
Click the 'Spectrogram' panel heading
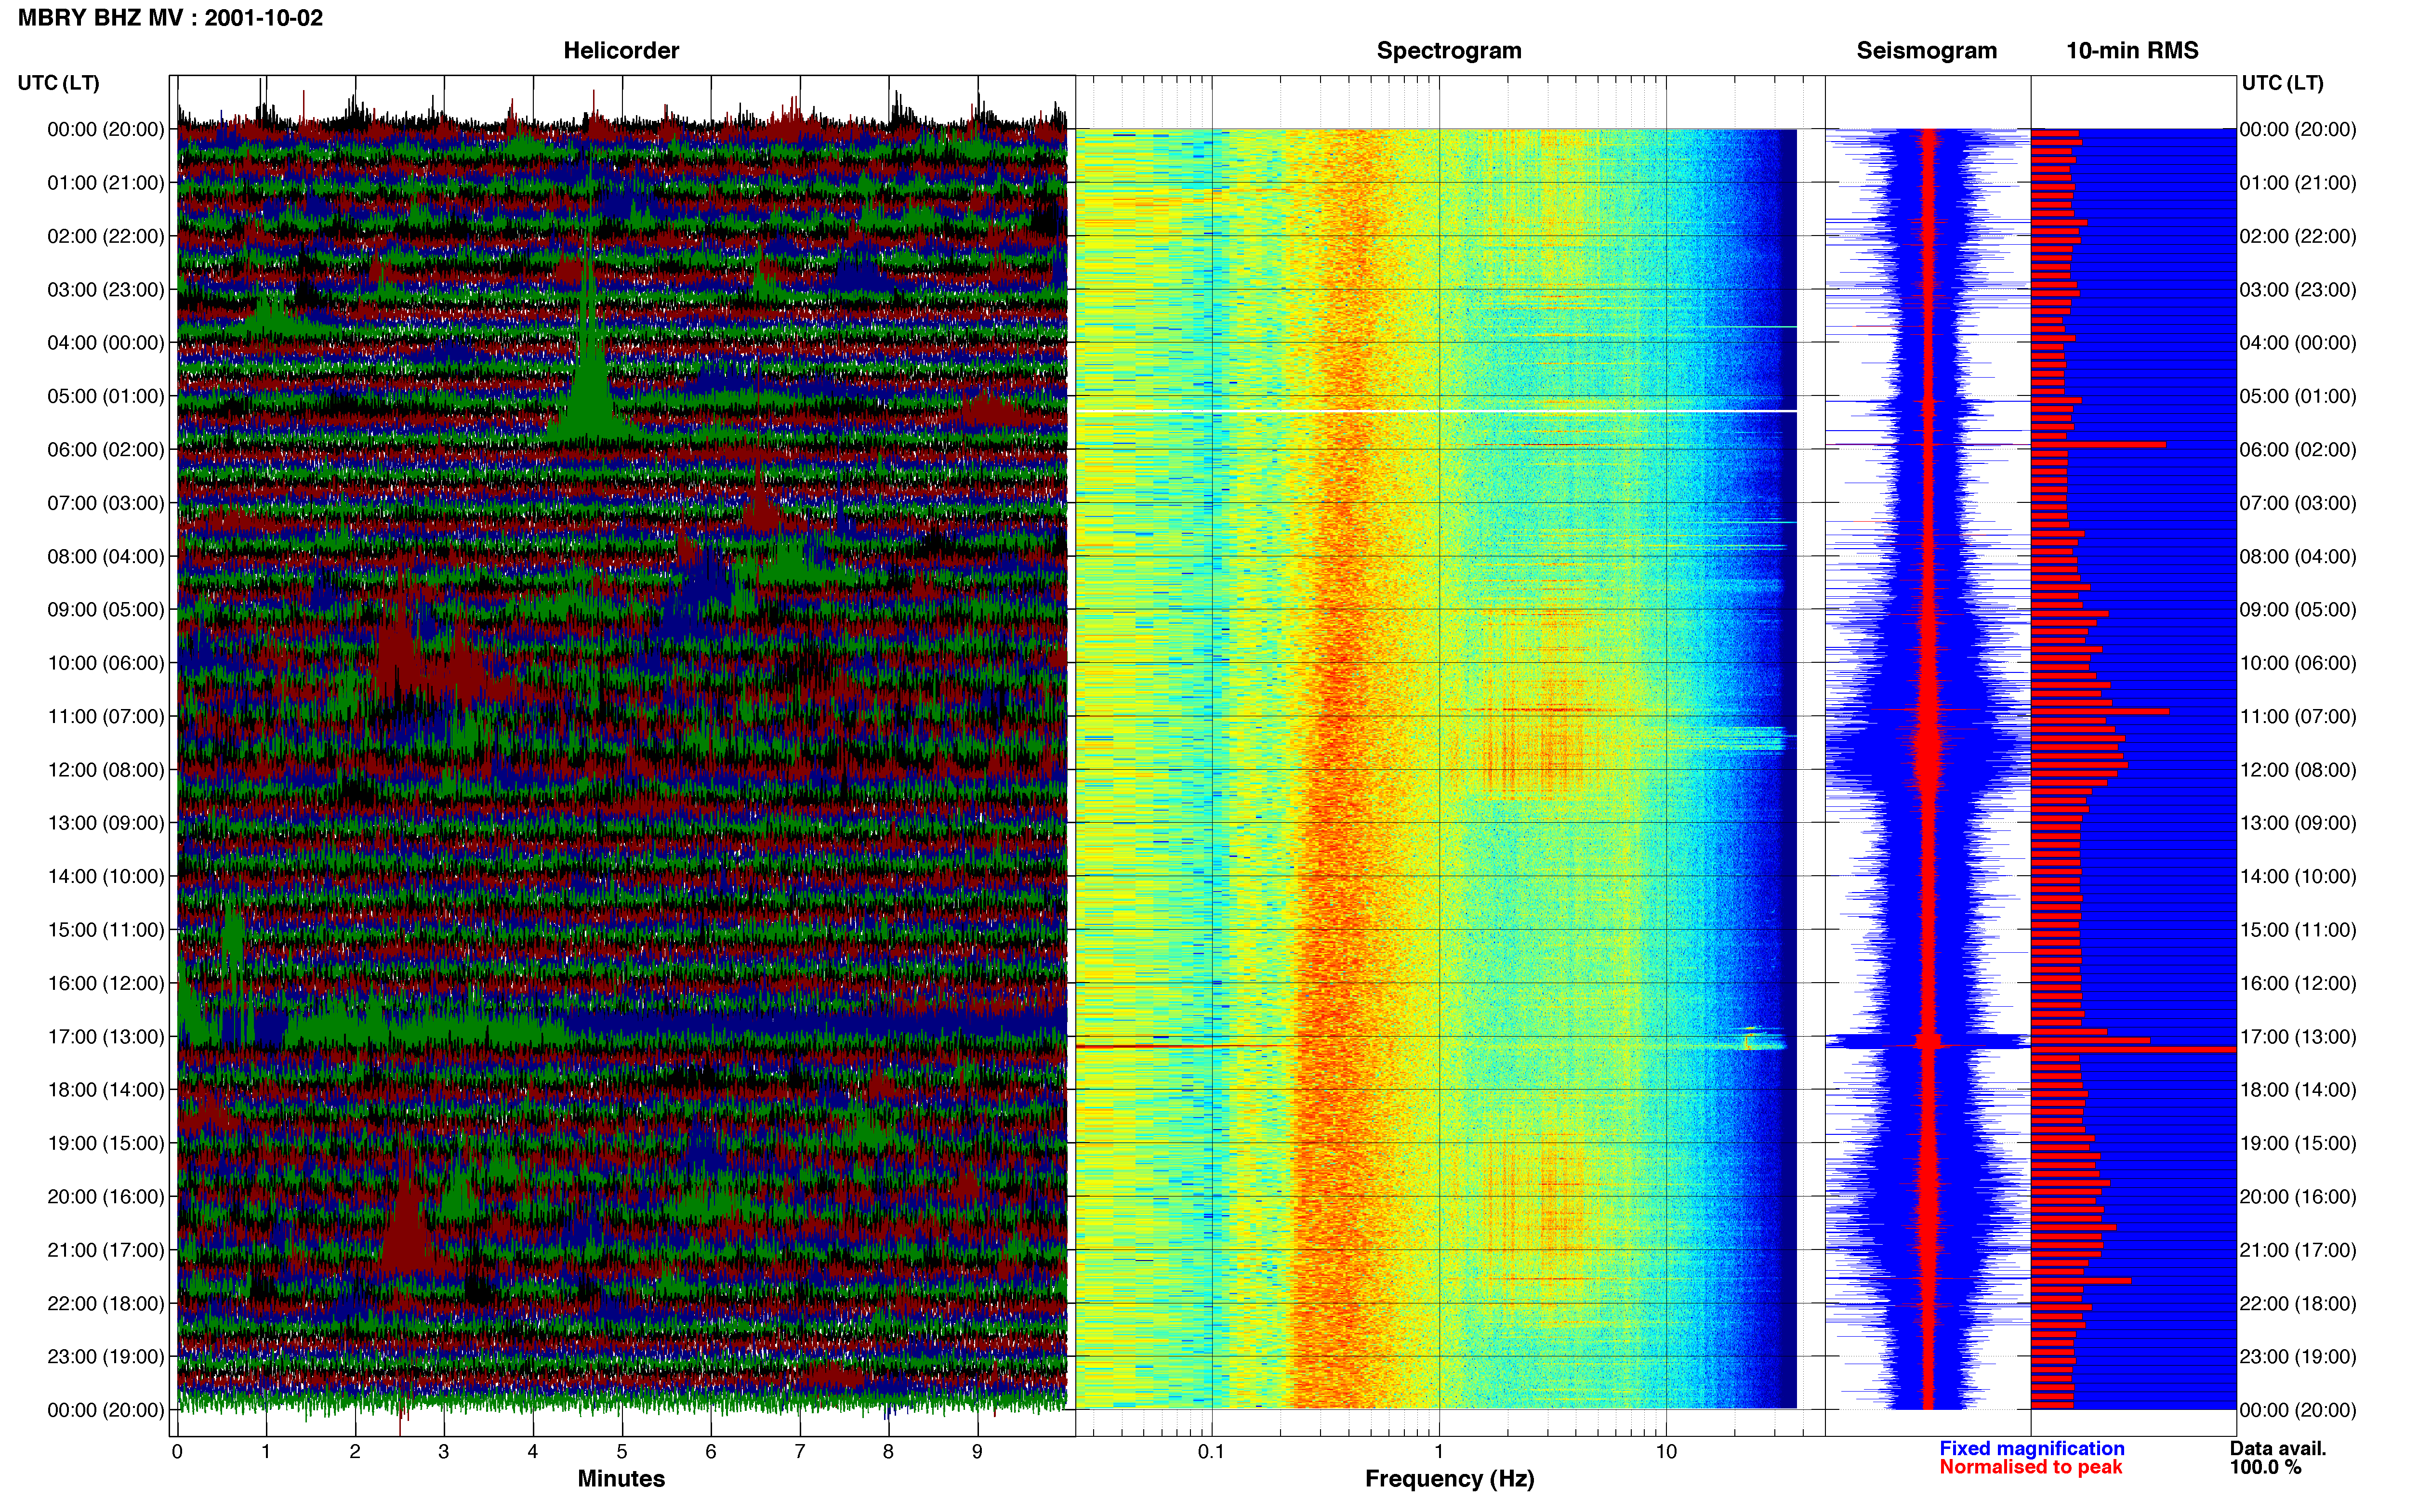click(1448, 50)
